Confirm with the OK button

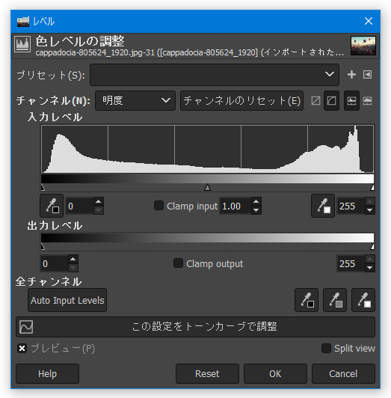coord(275,373)
